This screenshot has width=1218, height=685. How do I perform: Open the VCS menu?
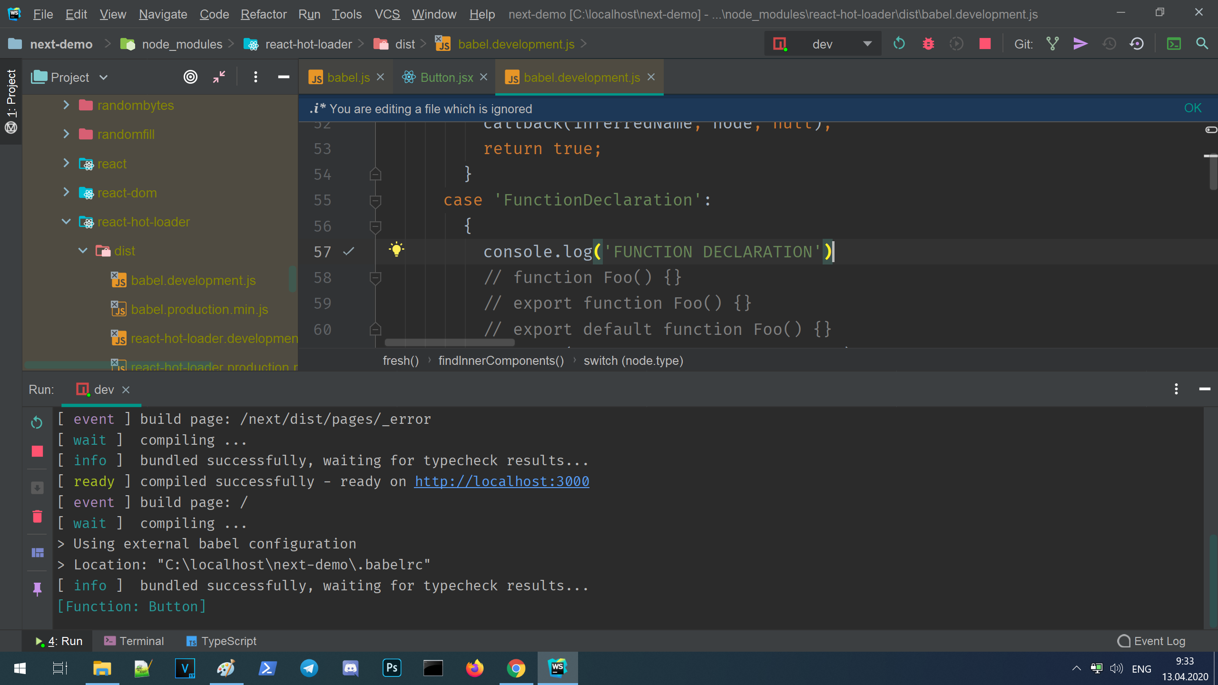tap(387, 14)
